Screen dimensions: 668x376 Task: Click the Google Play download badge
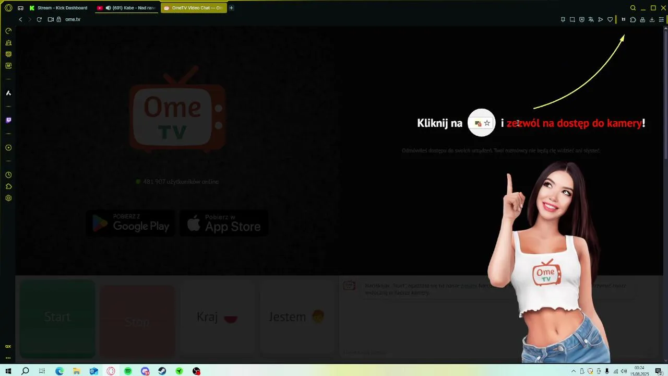(130, 224)
